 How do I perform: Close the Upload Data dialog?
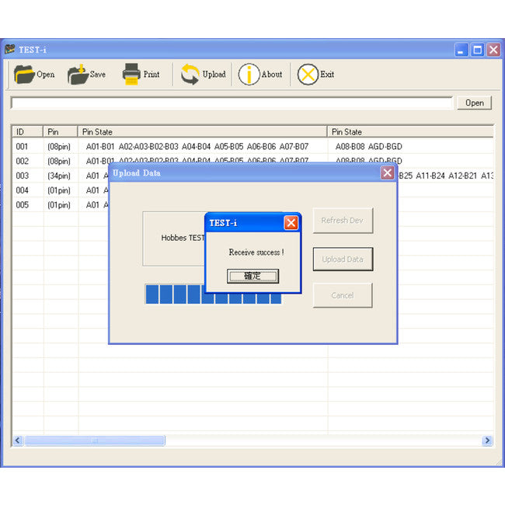click(x=388, y=173)
